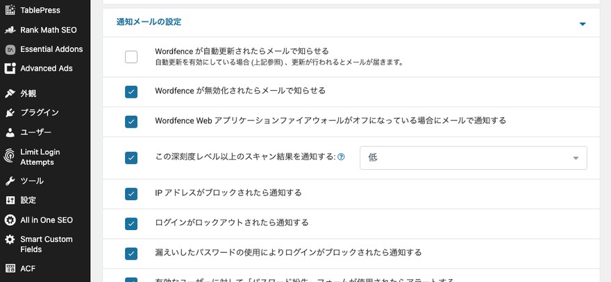Screen dimensions: 611x282
Task: Click the ユーザー person icon
Action: [x=10, y=132]
